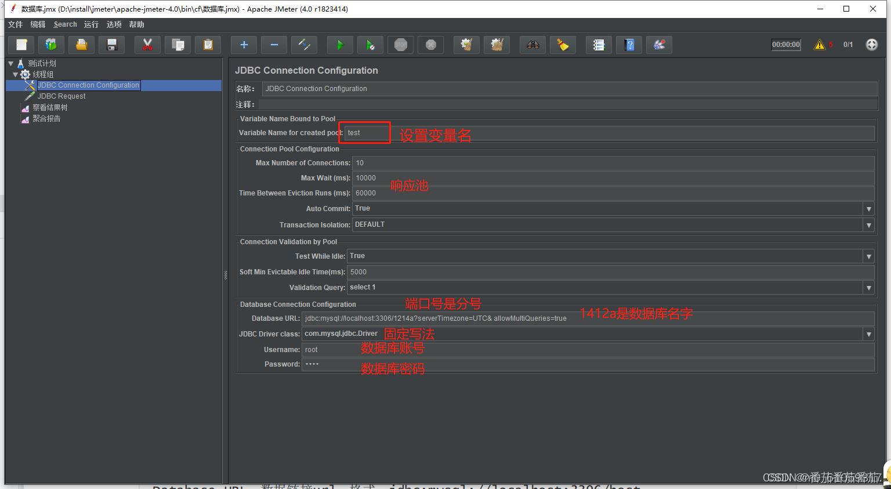The image size is (891, 489).
Task: Open the Auto Commit dropdown
Action: pos(868,209)
